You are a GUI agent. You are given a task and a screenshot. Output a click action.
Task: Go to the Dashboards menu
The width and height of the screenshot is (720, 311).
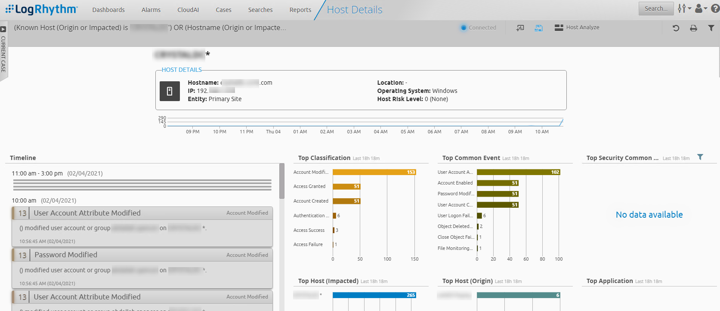108,10
